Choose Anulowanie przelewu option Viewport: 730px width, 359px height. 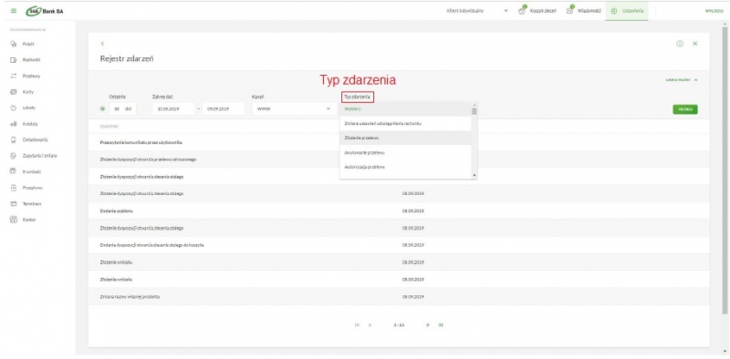[405, 152]
